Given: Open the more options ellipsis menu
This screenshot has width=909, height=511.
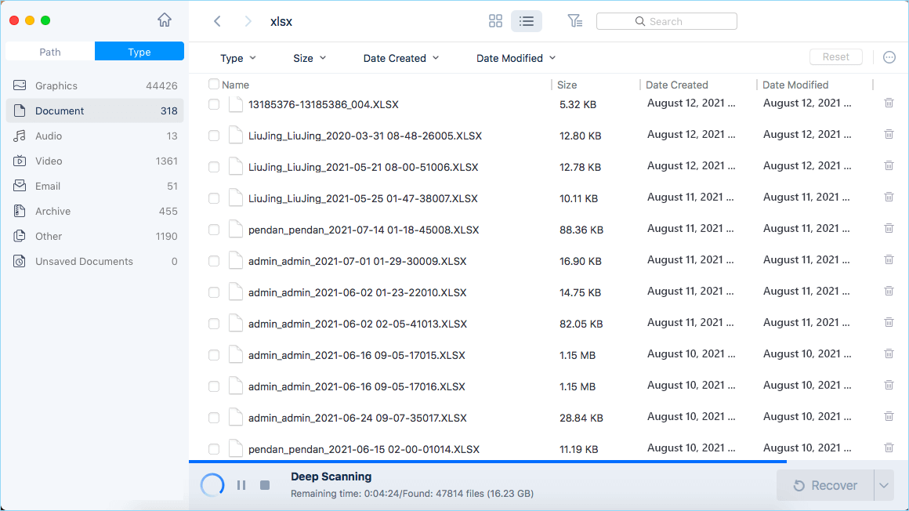Looking at the screenshot, I should click(889, 57).
